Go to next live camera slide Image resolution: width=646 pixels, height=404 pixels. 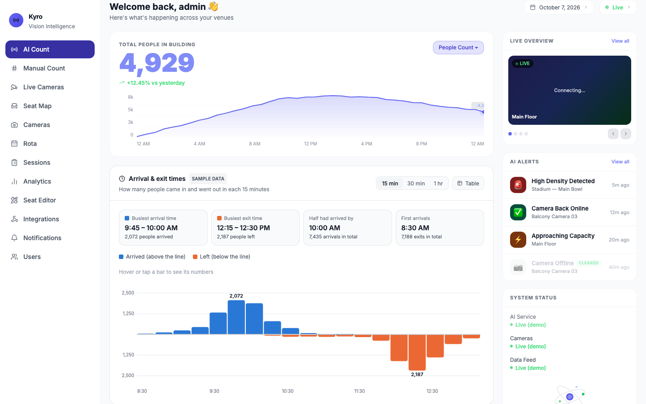point(626,134)
